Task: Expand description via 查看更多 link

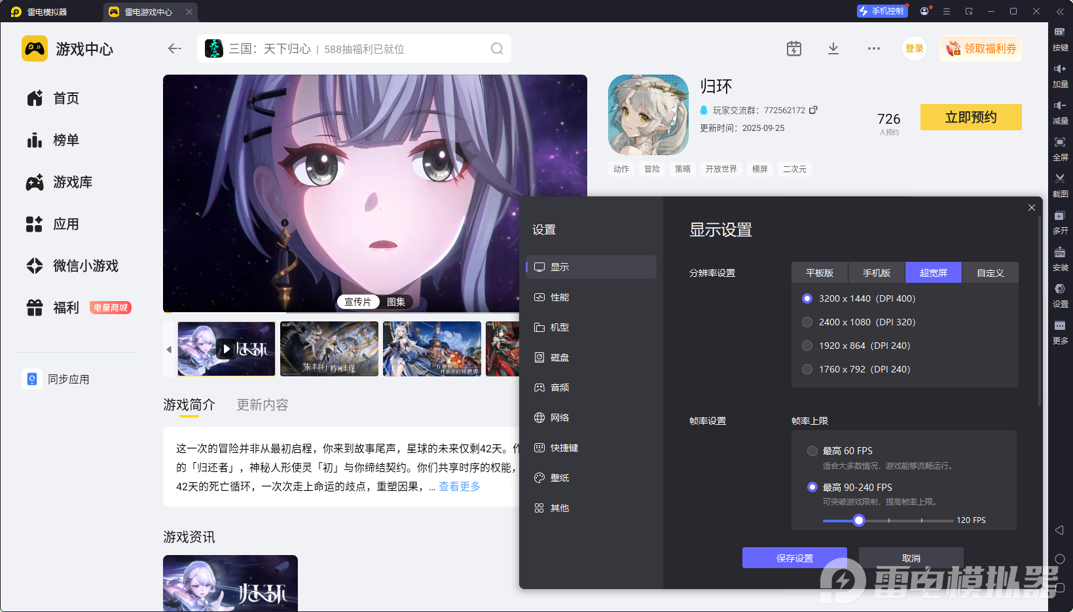Action: 459,486
